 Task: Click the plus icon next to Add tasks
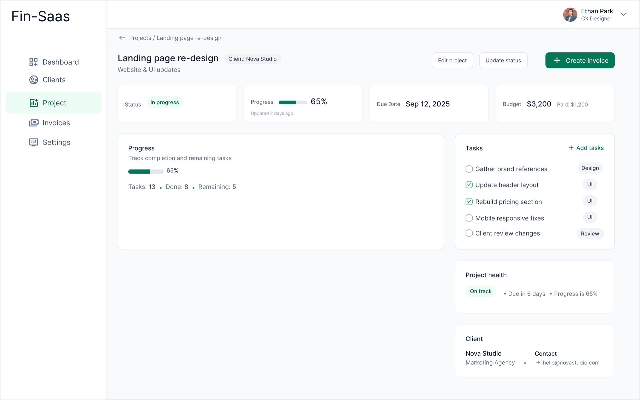click(x=570, y=148)
